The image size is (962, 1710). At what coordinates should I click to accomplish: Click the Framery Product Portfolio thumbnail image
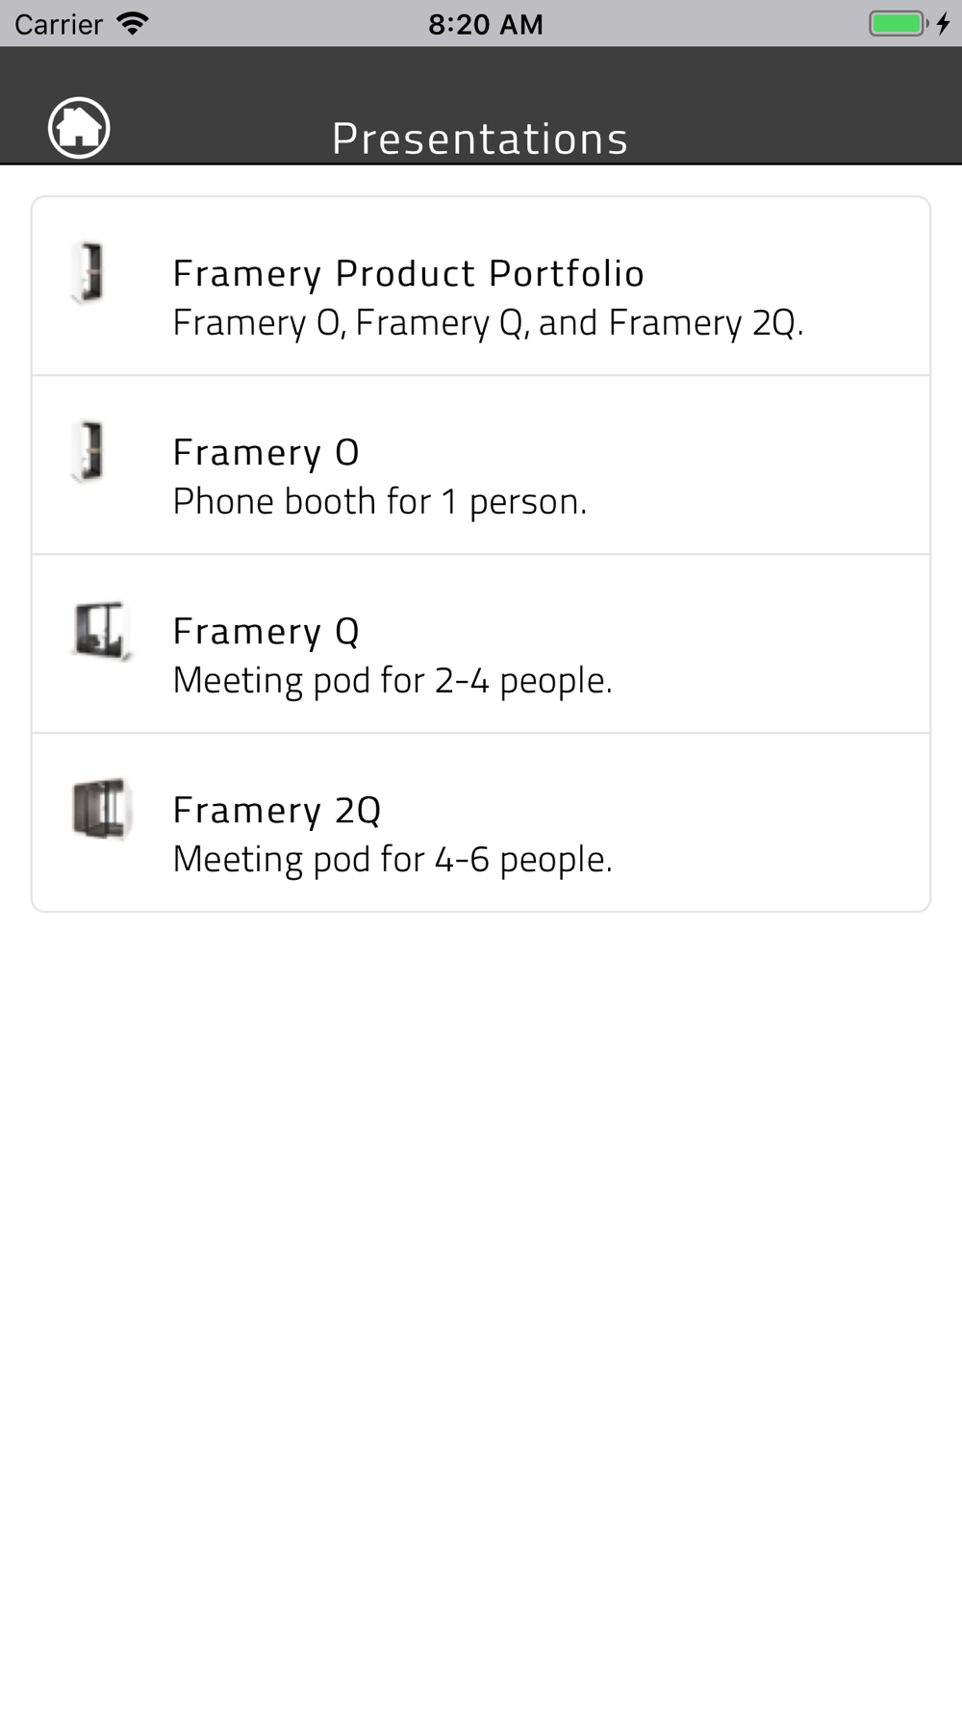[x=89, y=273]
